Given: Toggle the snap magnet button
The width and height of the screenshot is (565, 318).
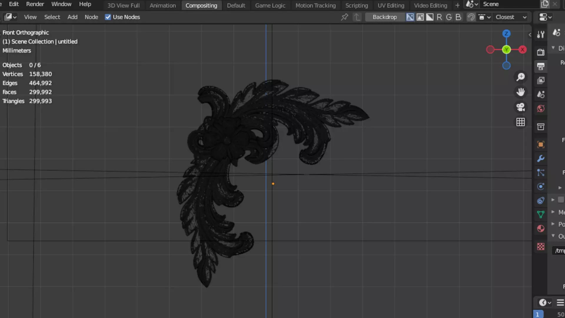Looking at the screenshot, I should [x=471, y=17].
